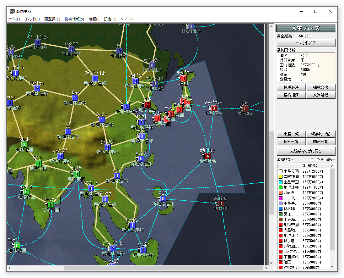The image size is (344, 278).
Task: Select the ソウル base marker
Action: (148, 104)
